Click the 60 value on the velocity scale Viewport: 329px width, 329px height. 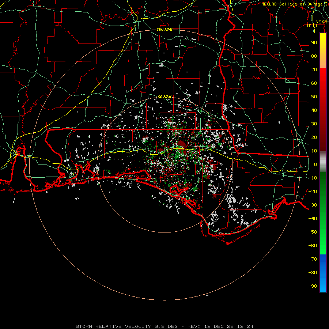tap(314, 83)
